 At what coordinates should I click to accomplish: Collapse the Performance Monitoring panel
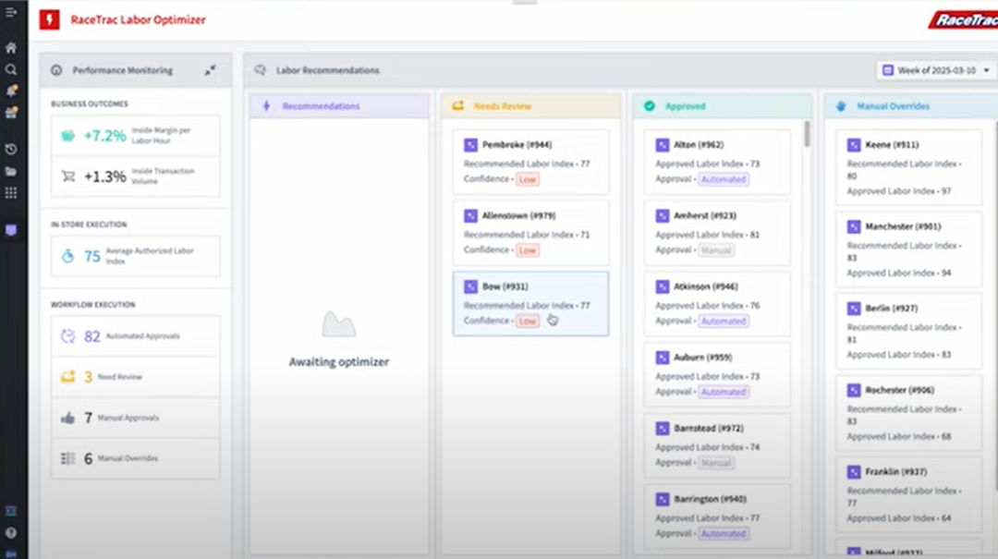pyautogui.click(x=210, y=70)
